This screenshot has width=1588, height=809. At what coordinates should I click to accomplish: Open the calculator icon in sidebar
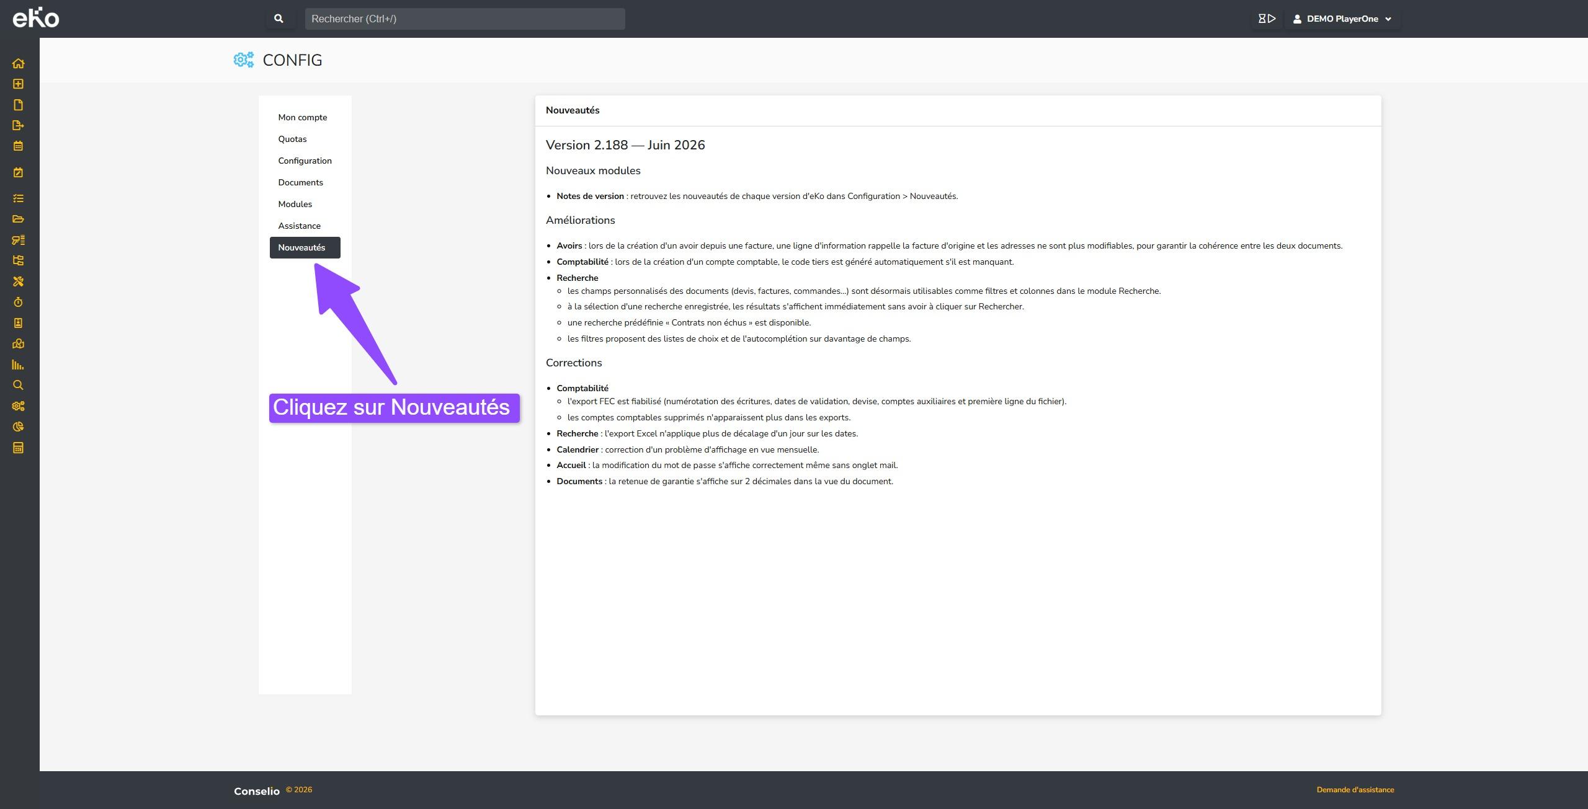click(x=18, y=448)
